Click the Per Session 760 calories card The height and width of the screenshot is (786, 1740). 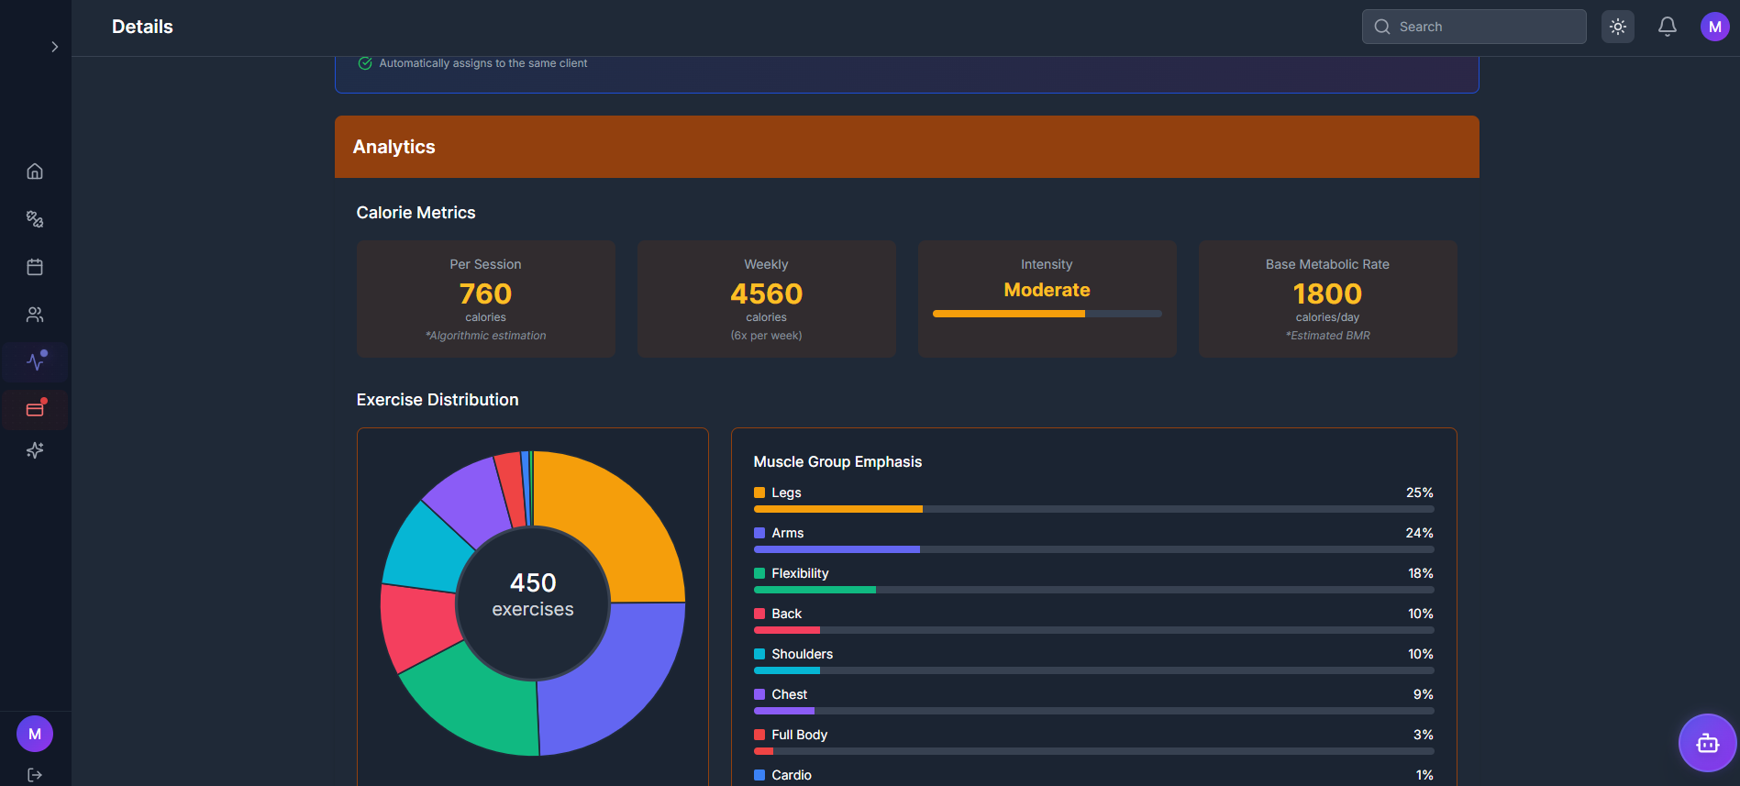[485, 299]
